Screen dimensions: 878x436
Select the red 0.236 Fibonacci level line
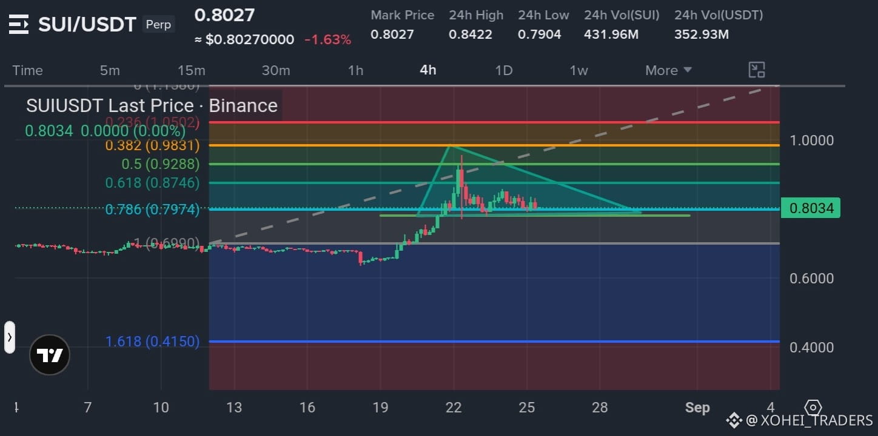click(494, 122)
